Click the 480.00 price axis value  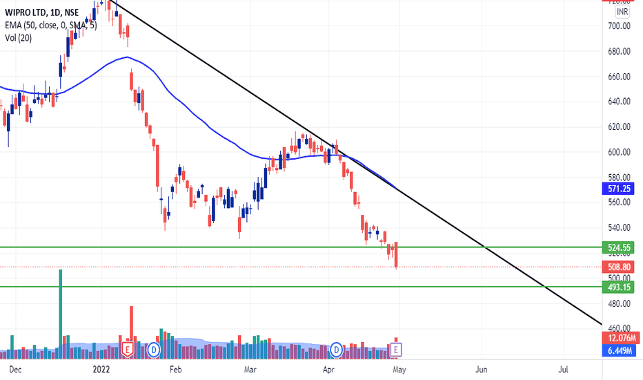619,303
